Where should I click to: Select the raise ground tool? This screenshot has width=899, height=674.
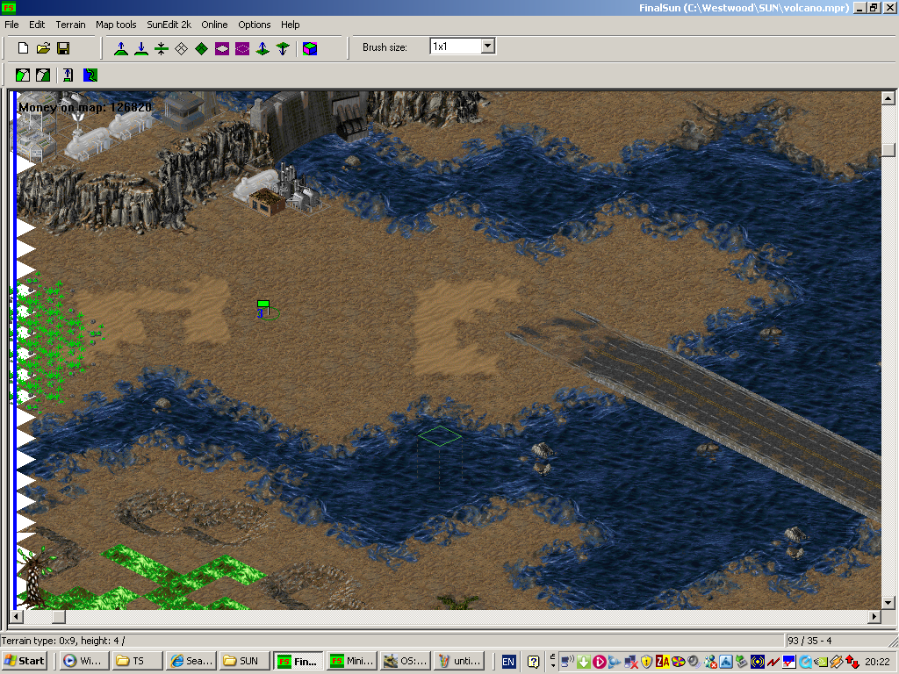coord(121,49)
